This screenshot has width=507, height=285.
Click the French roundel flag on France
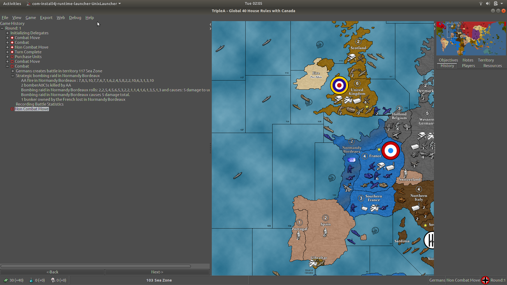(x=391, y=151)
